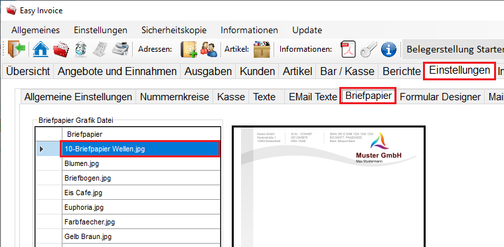Open the Sicherheitskopie menu
Screen dimensions: 504x247
[174, 30]
